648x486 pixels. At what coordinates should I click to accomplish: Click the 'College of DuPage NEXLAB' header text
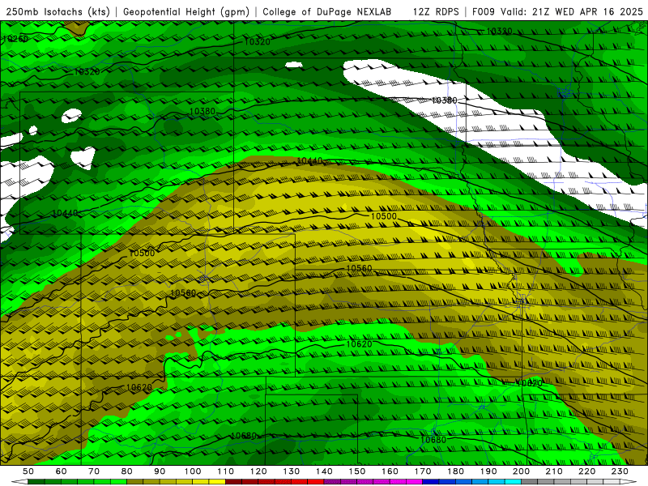coord(327,12)
